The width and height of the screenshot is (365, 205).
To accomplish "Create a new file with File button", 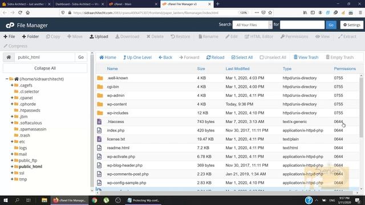I will 9,36.
